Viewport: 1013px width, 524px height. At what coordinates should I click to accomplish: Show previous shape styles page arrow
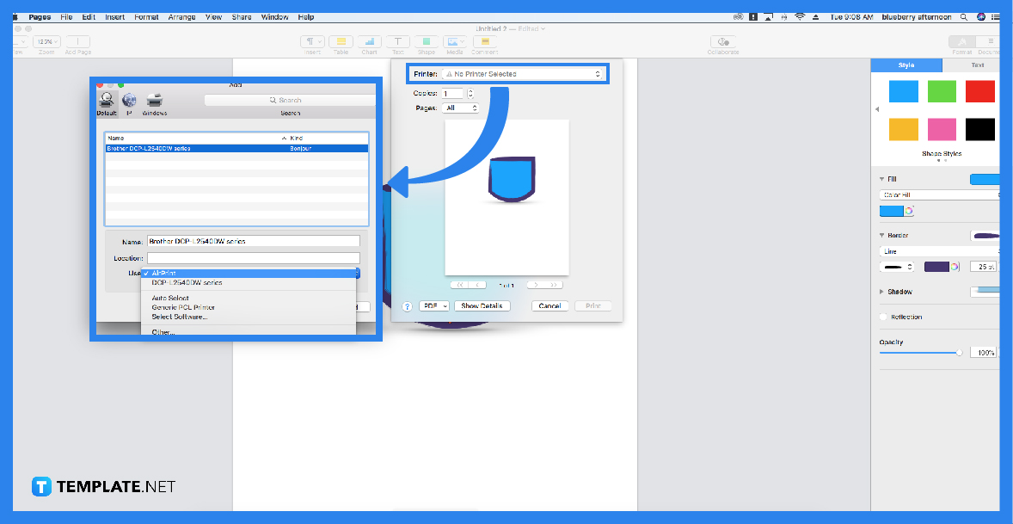pos(876,109)
